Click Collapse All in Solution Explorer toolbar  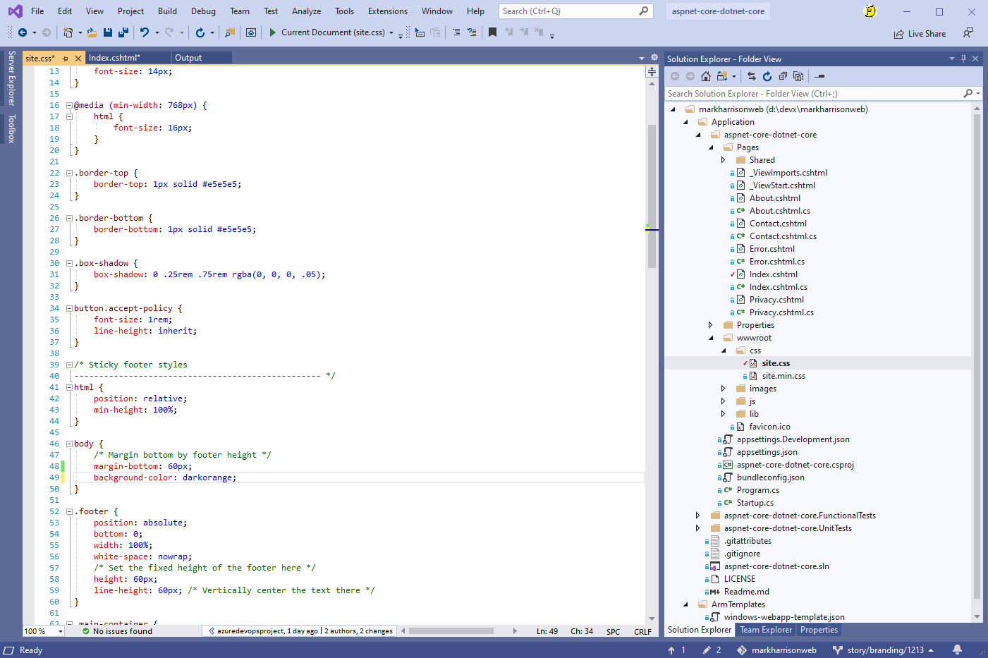783,76
